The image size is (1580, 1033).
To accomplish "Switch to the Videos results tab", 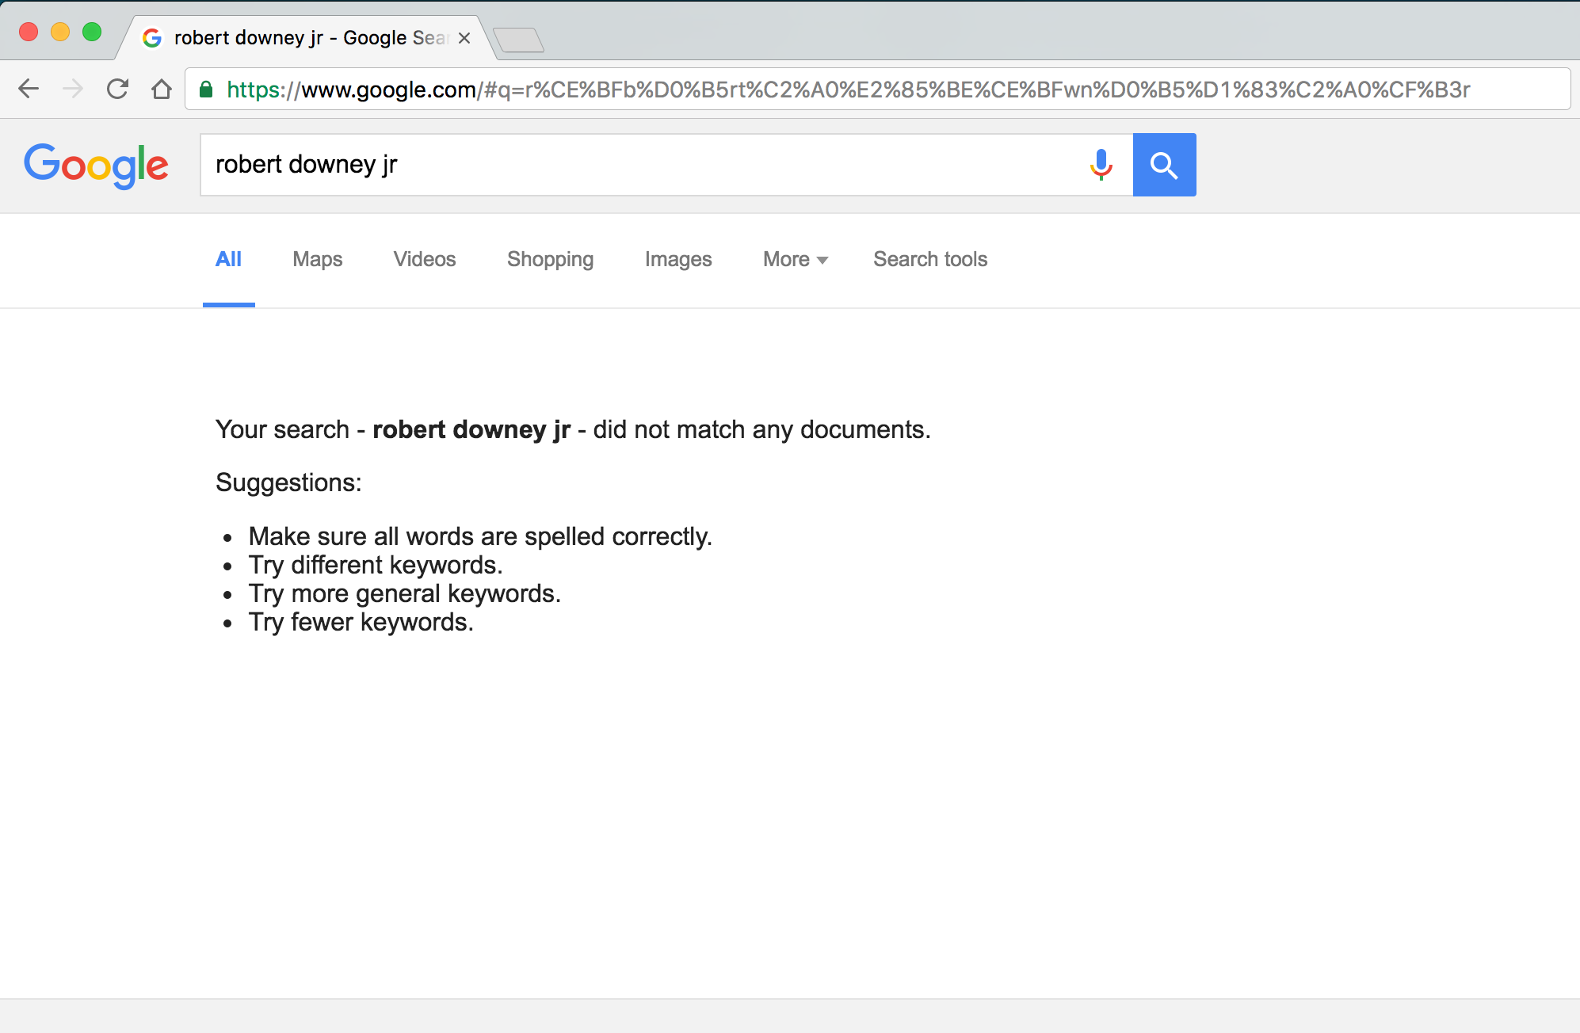I will [424, 259].
